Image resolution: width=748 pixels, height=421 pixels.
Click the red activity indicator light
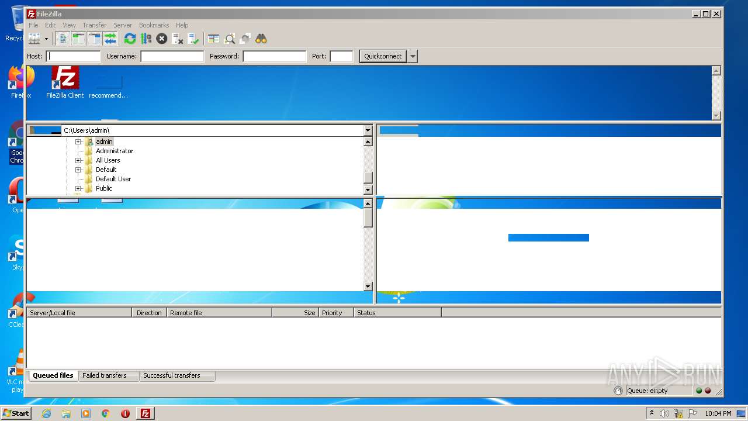[x=708, y=391]
